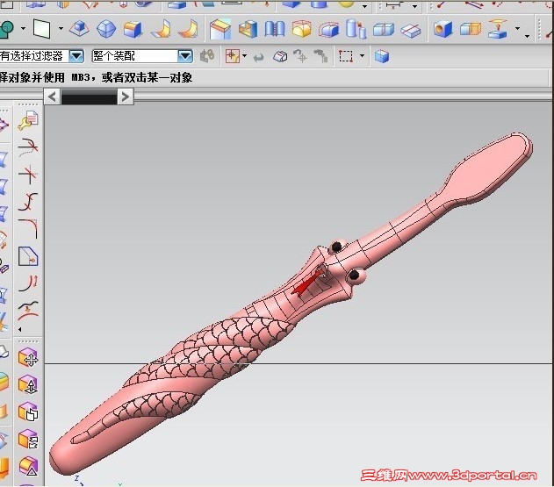
Task: Select the Hole feature icon
Action: [x=442, y=29]
